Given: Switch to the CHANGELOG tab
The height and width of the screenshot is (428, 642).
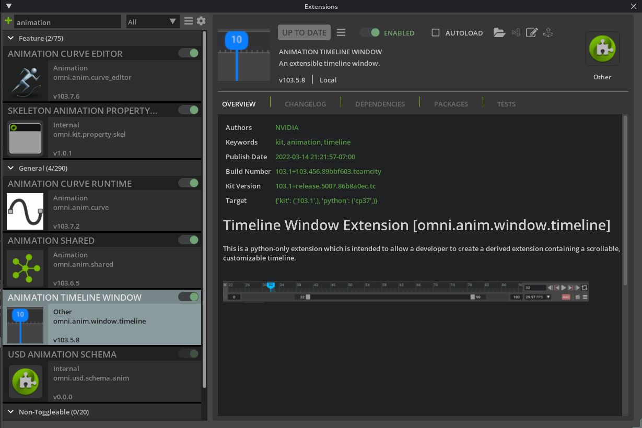Looking at the screenshot, I should point(305,104).
